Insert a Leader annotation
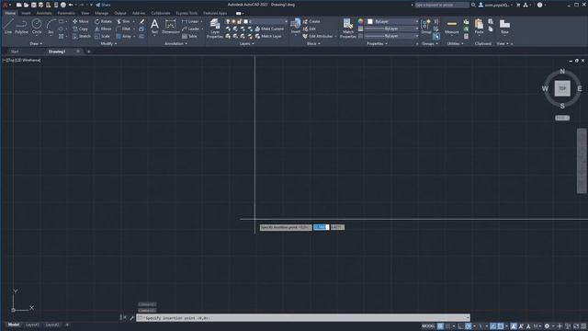This screenshot has height=331, width=588. point(191,29)
